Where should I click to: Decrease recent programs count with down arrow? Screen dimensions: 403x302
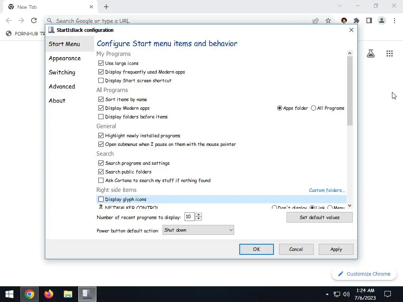click(198, 219)
